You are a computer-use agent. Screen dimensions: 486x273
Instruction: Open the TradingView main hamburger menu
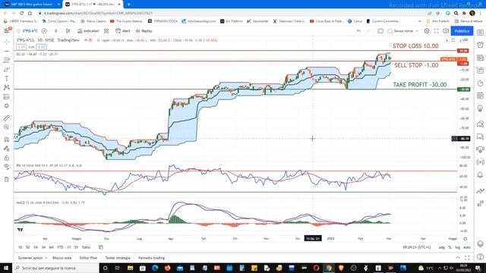pyautogui.click(x=7, y=31)
